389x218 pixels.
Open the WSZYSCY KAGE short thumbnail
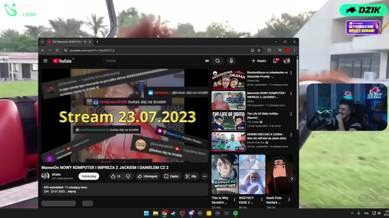point(252,174)
